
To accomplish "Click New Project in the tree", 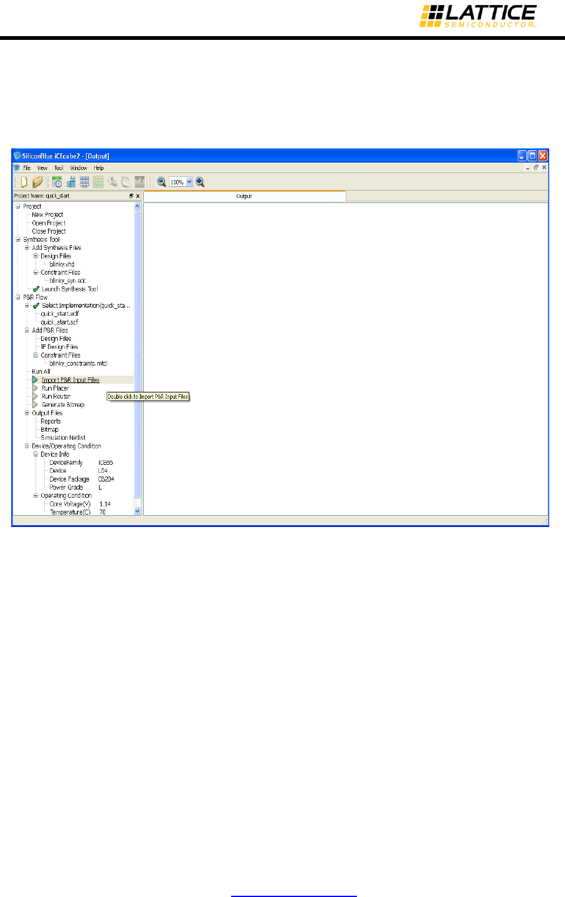I will pos(47,214).
